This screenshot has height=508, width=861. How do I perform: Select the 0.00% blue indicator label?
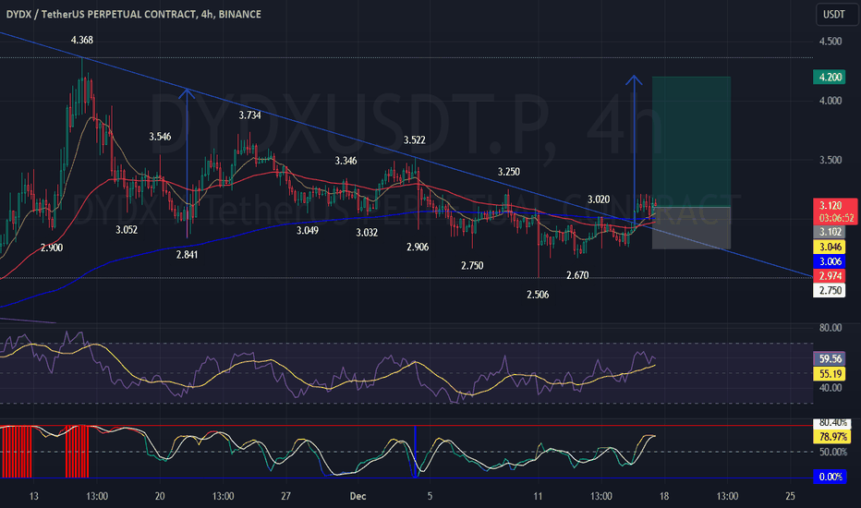pos(830,477)
